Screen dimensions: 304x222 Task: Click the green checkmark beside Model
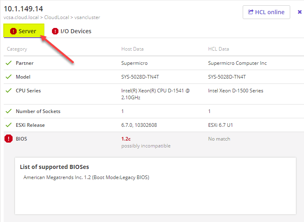click(9, 77)
